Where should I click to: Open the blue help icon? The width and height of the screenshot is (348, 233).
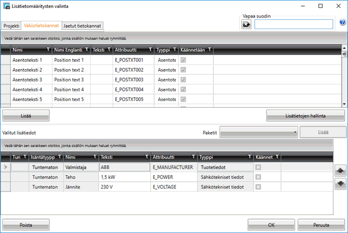(x=342, y=24)
